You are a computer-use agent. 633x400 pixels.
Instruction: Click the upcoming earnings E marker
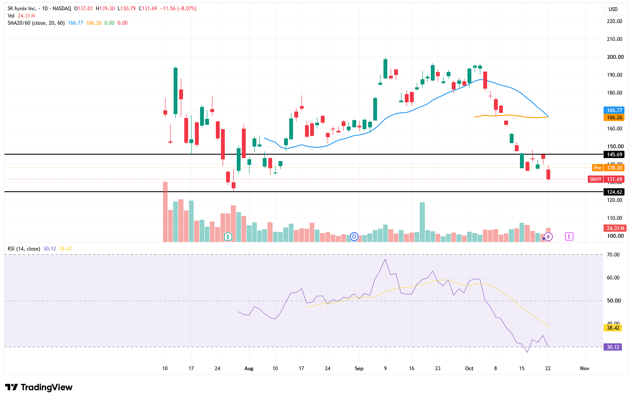(569, 236)
